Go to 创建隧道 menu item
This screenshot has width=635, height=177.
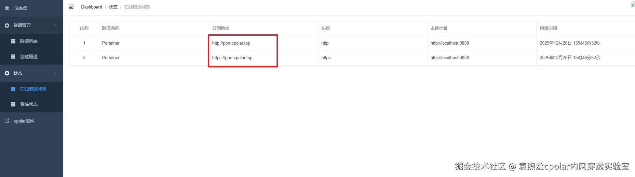point(31,57)
